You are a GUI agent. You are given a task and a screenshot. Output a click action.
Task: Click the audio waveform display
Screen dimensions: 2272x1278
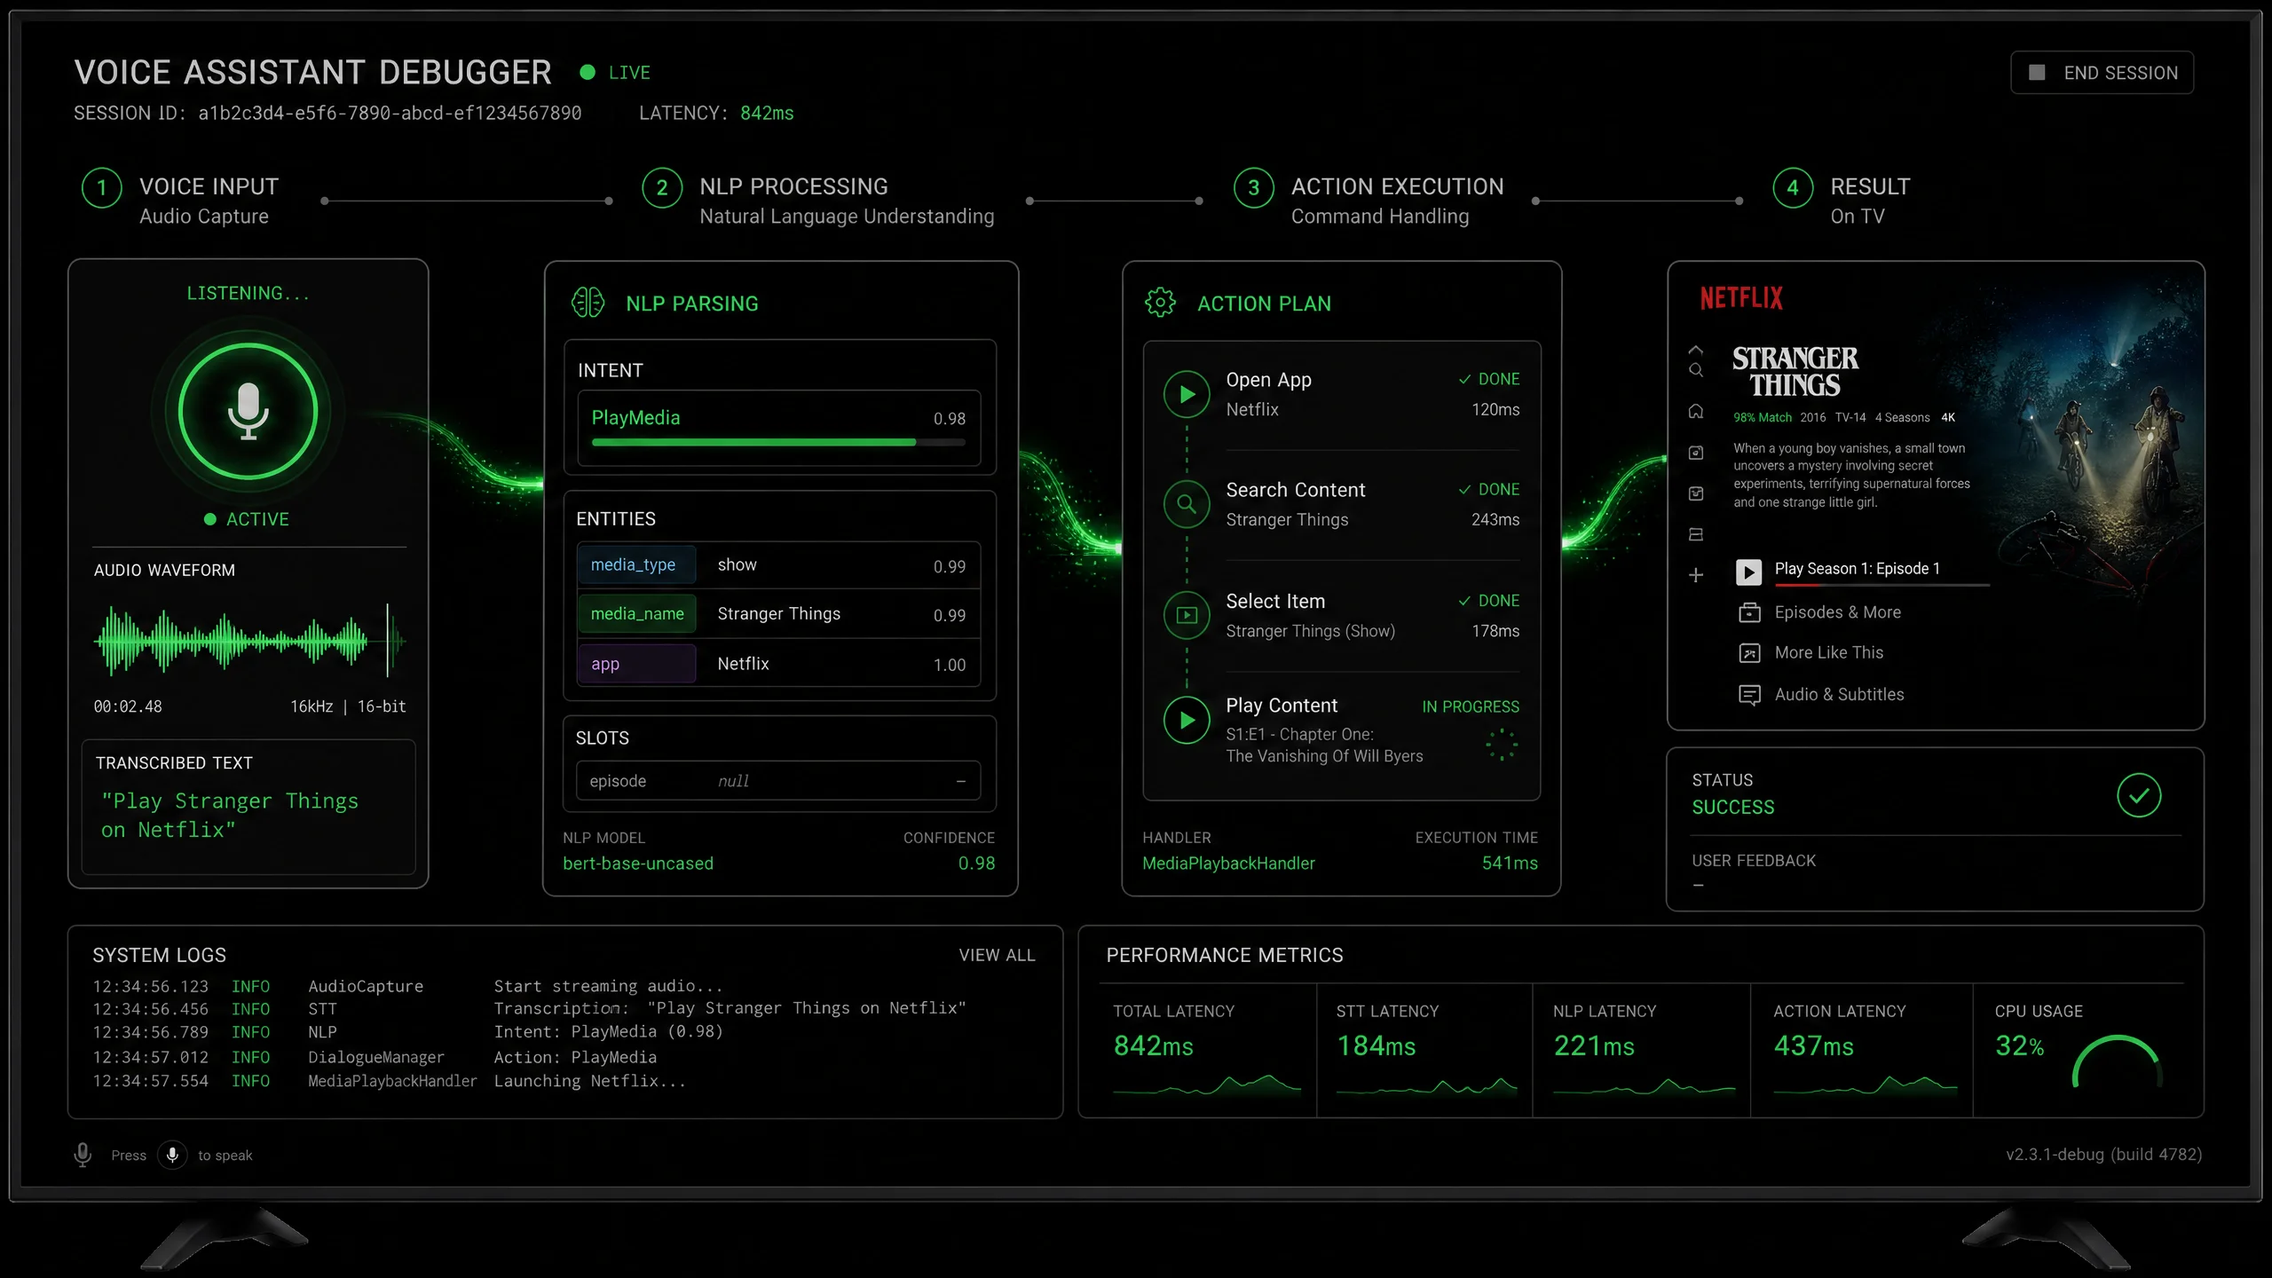pos(249,639)
